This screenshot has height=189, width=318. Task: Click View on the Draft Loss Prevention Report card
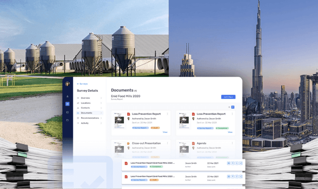point(165,132)
